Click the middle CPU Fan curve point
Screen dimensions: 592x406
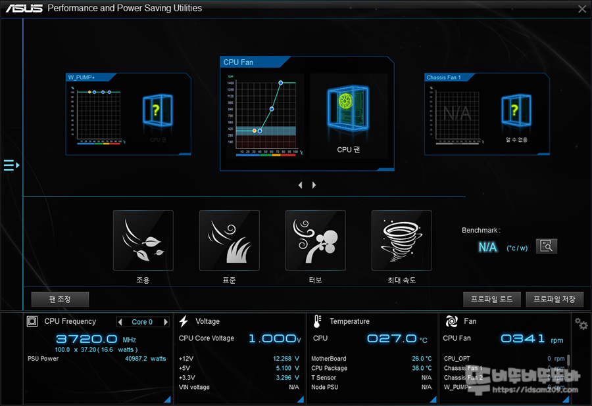pos(272,109)
